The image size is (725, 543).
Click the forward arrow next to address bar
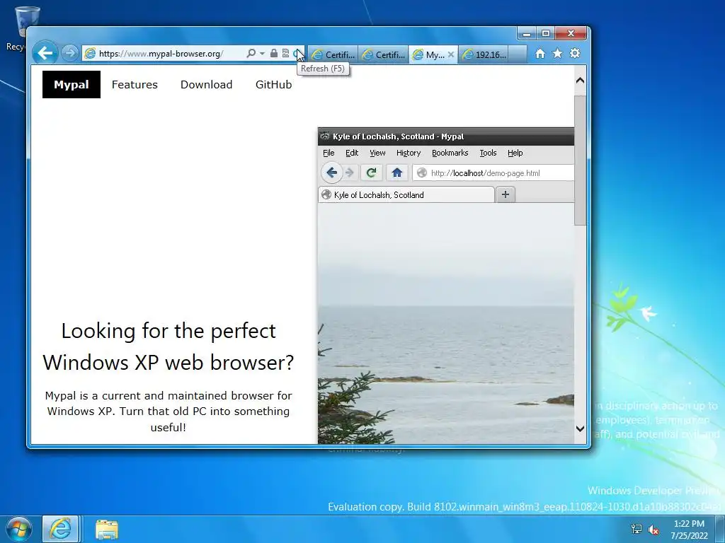[70, 54]
